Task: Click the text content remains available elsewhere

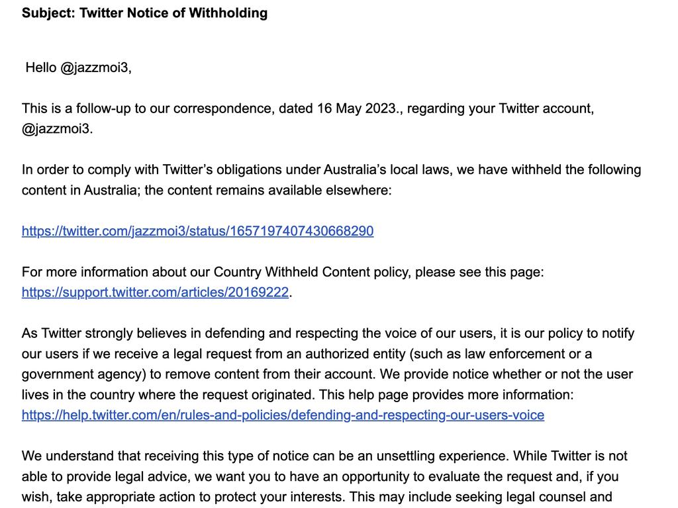Action: (277, 190)
